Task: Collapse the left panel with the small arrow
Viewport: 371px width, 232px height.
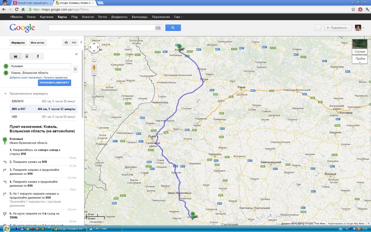Action: [x=81, y=43]
